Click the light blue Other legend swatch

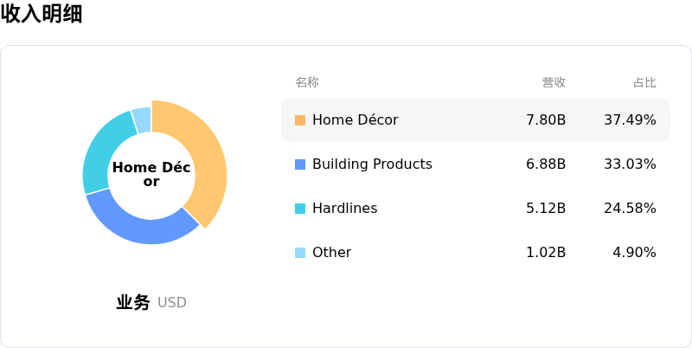(300, 253)
